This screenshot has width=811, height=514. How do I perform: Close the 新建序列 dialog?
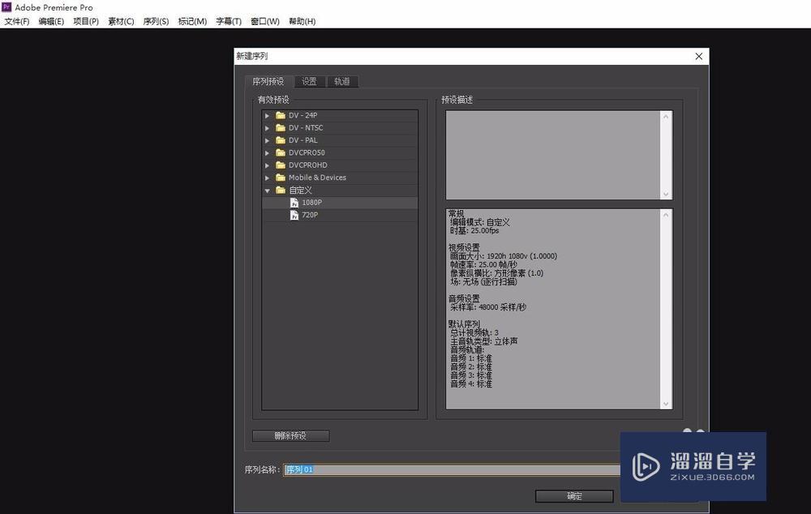click(x=699, y=56)
